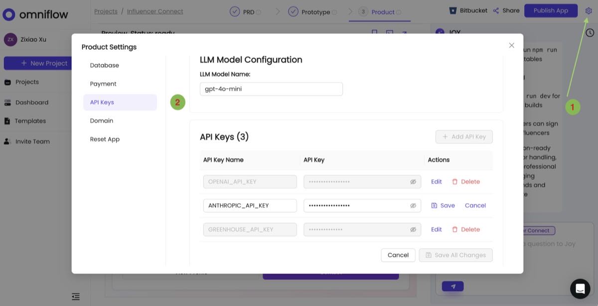Select the Payment settings section
The height and width of the screenshot is (306, 598).
[x=103, y=84]
